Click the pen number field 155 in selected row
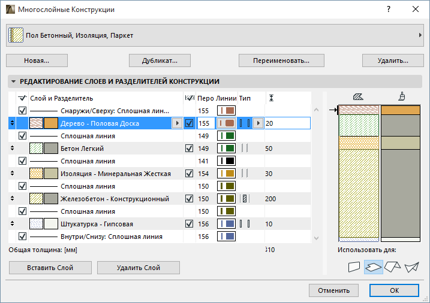Screen dimensions: 430x303 (x=206, y=123)
